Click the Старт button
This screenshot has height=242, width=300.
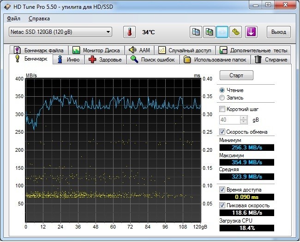[236, 75]
